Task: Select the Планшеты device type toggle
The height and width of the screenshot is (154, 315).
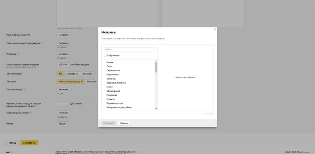Action: point(87,74)
